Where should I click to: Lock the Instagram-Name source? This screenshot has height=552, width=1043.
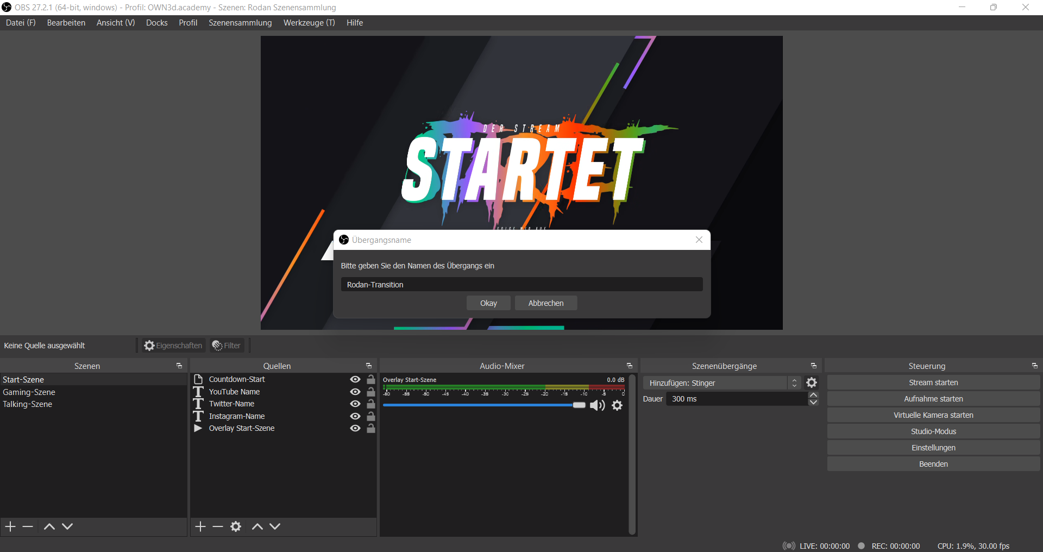(x=371, y=416)
